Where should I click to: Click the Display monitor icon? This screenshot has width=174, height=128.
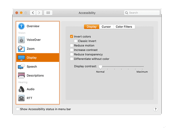(21, 58)
